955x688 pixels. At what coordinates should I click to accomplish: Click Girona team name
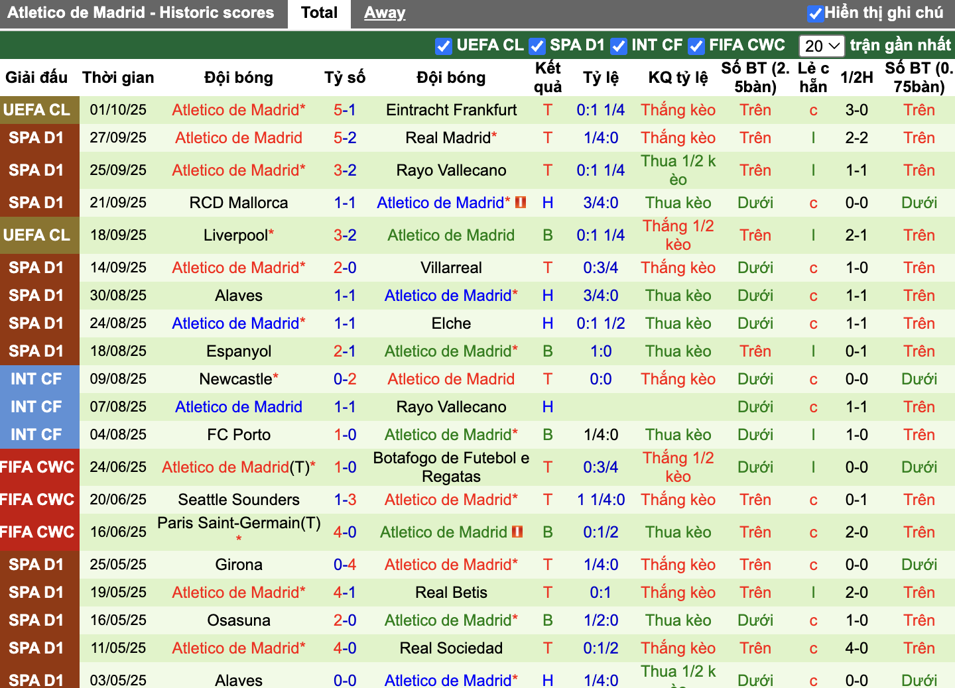click(x=239, y=565)
